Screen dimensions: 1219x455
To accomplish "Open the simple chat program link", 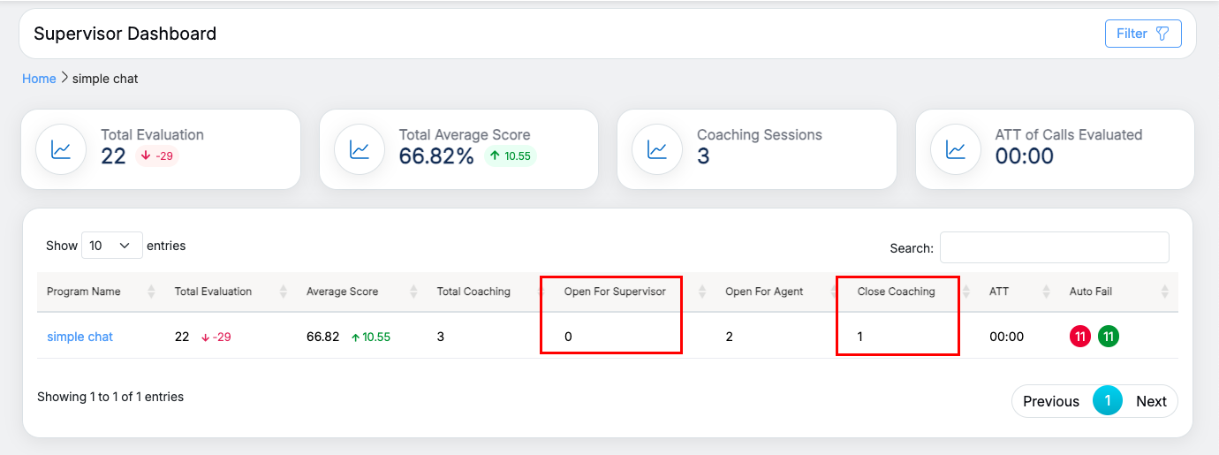I will [x=79, y=337].
